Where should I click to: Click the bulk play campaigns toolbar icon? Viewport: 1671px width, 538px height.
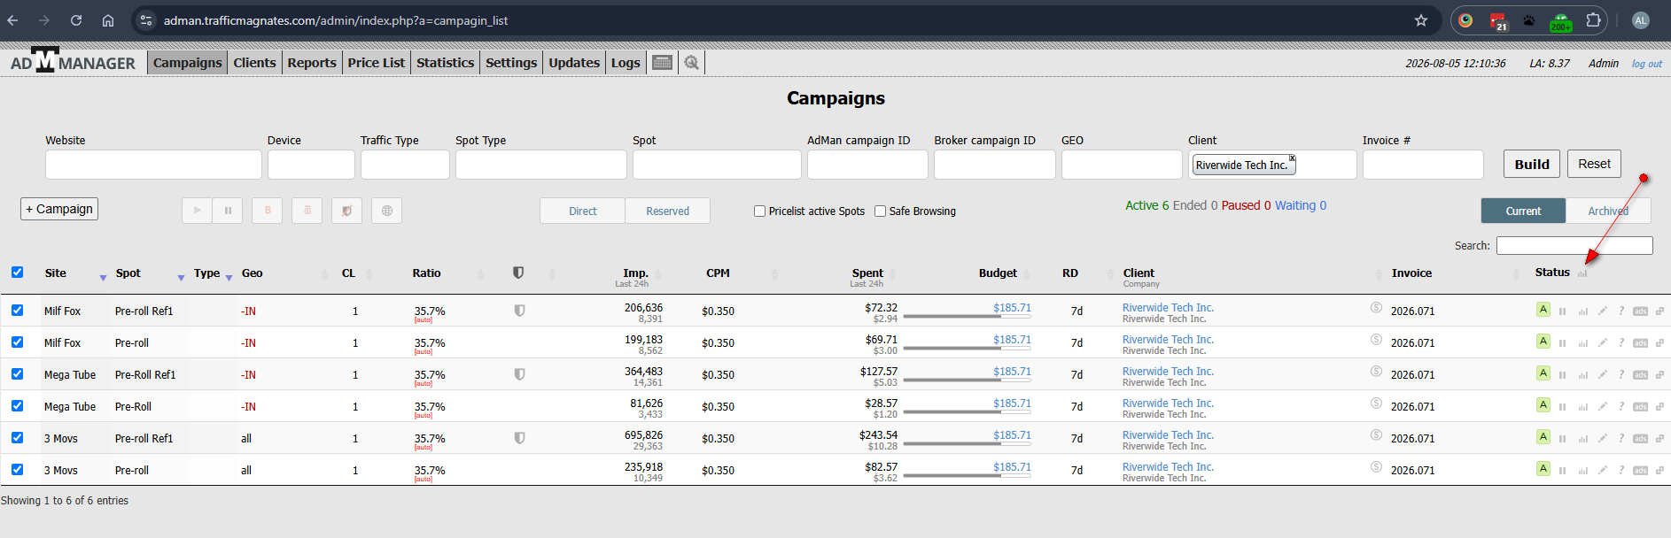[197, 211]
